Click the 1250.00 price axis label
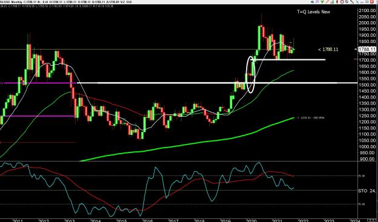The image size is (378, 222). click(367, 116)
